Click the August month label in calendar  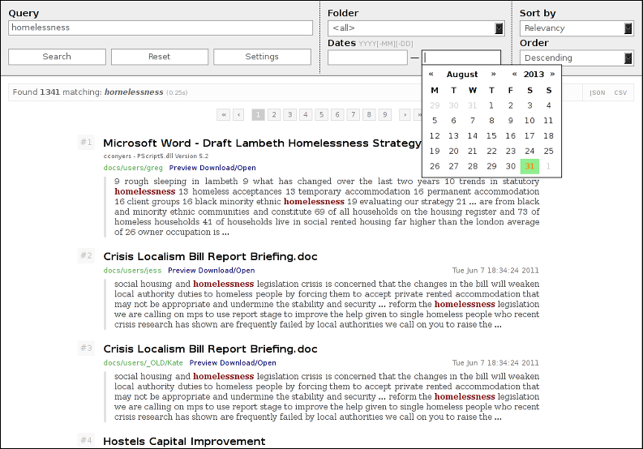[462, 75]
